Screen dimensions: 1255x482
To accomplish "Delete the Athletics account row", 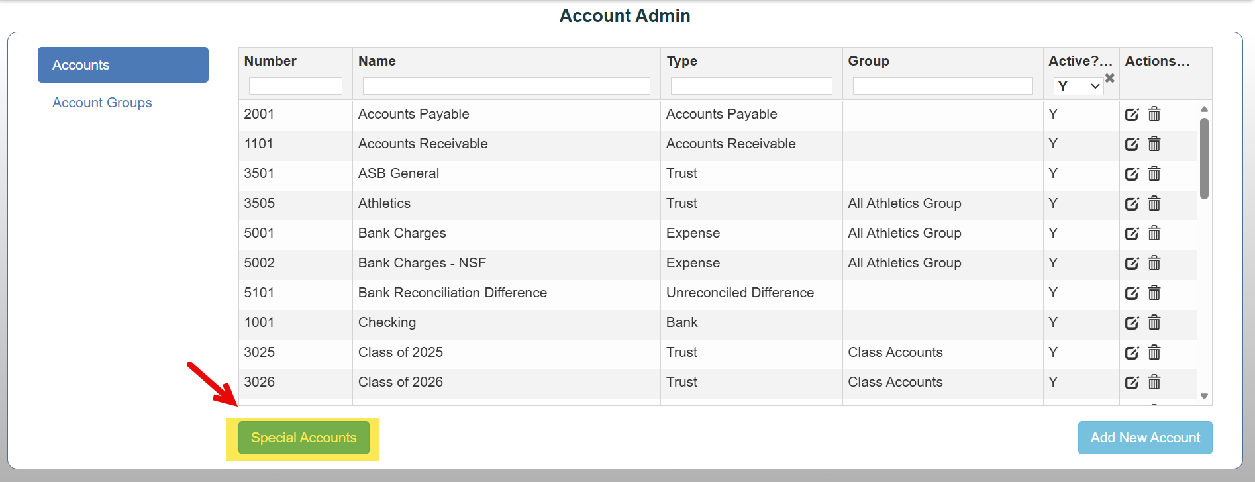I will click(1154, 203).
